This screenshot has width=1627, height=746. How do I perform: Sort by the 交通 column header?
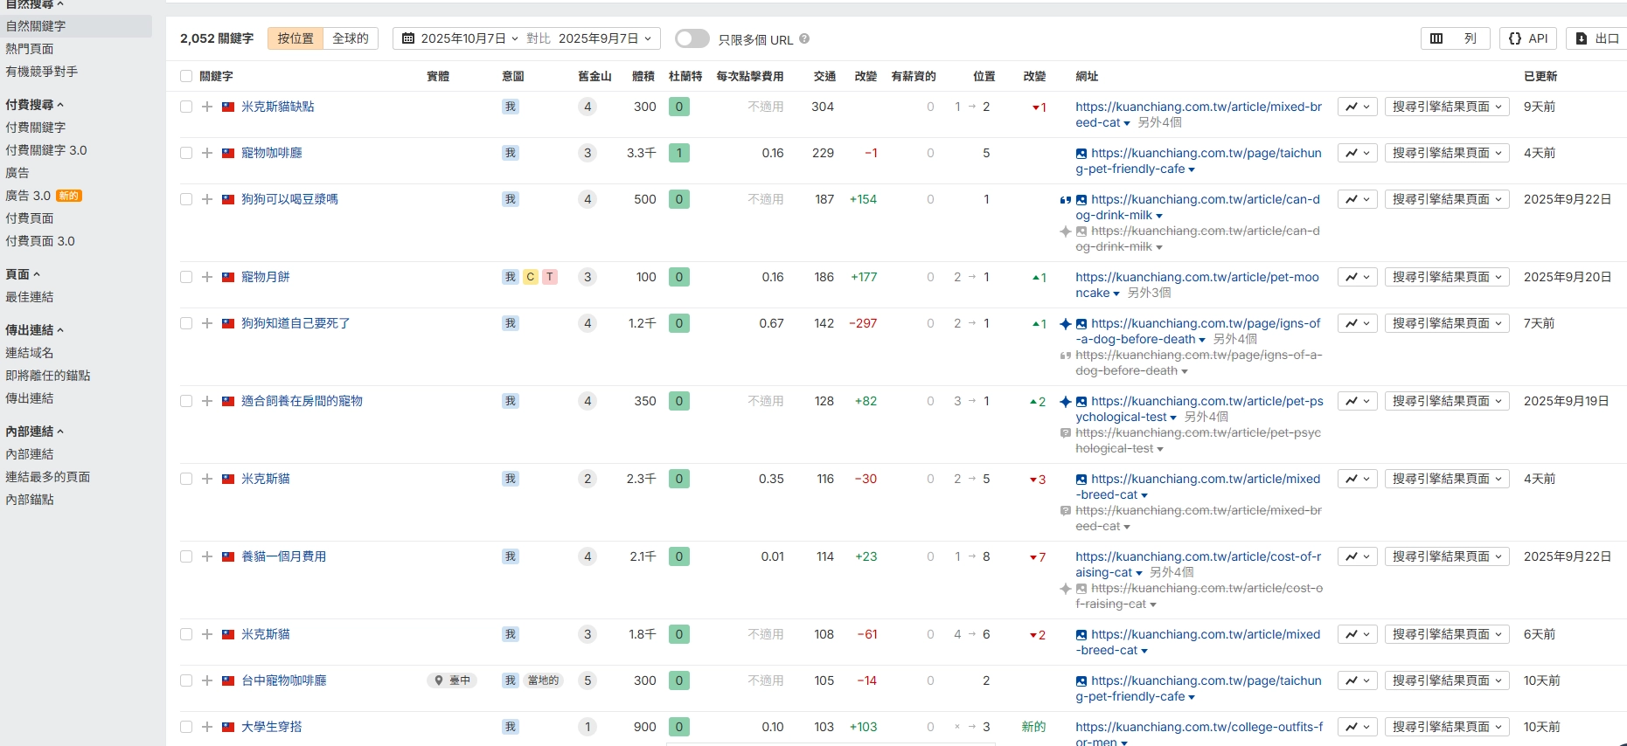[x=824, y=77]
